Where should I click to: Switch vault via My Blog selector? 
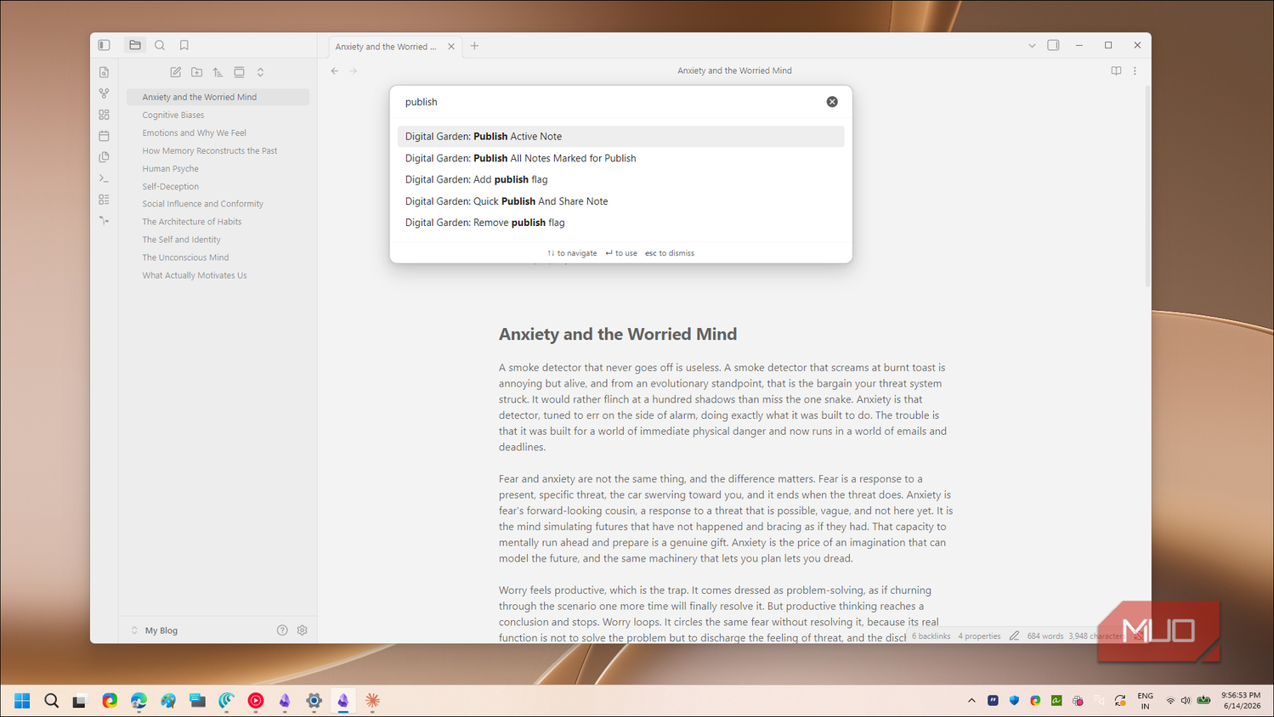tap(154, 630)
